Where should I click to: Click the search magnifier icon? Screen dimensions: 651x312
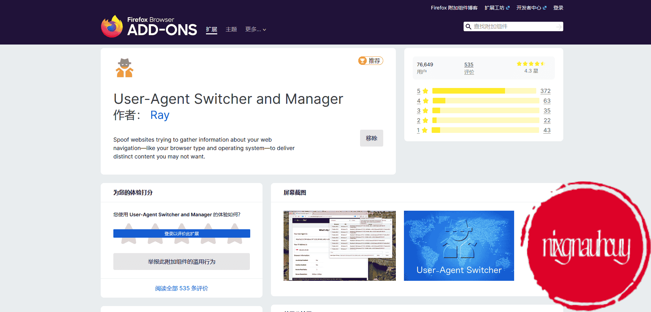click(x=468, y=27)
